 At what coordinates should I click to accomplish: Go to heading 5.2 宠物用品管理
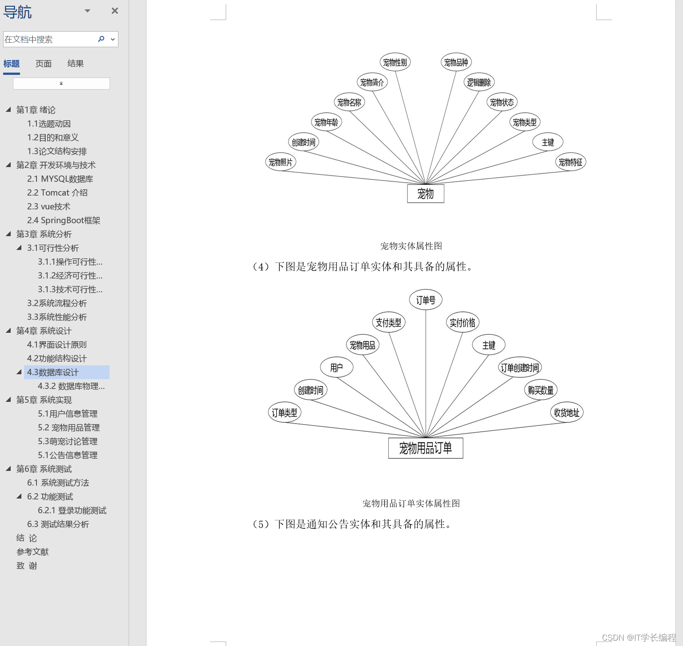69,427
